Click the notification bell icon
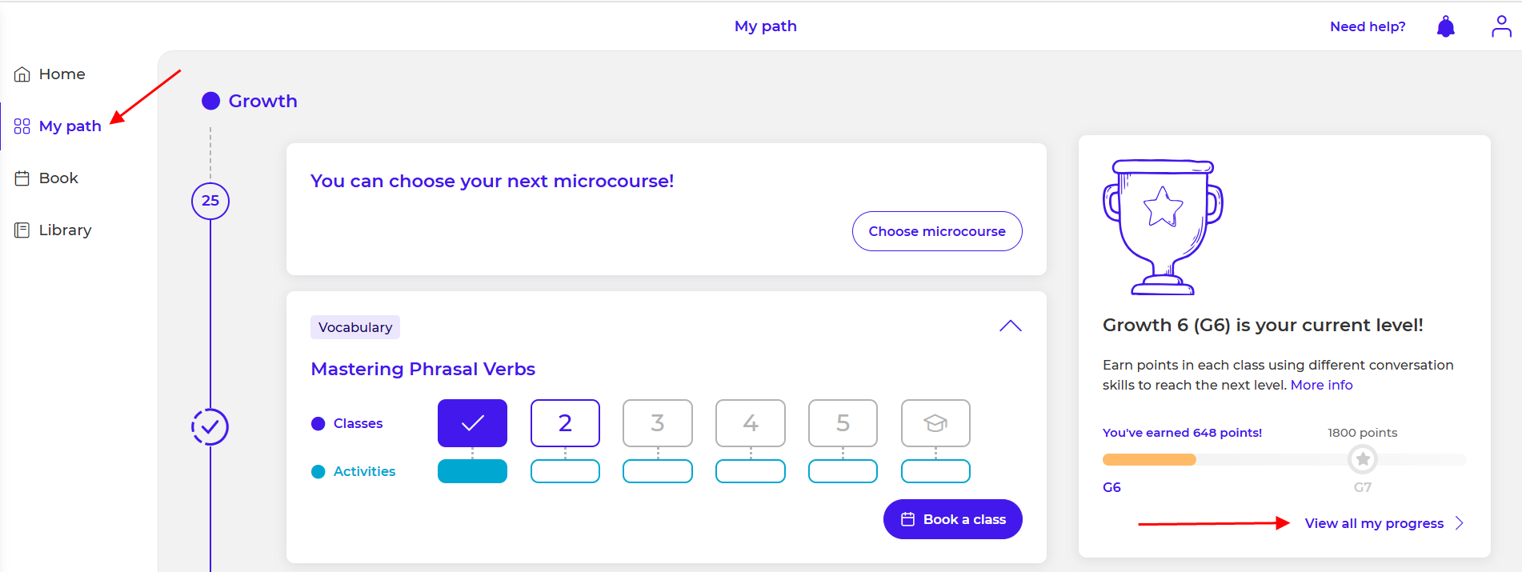 [x=1445, y=27]
